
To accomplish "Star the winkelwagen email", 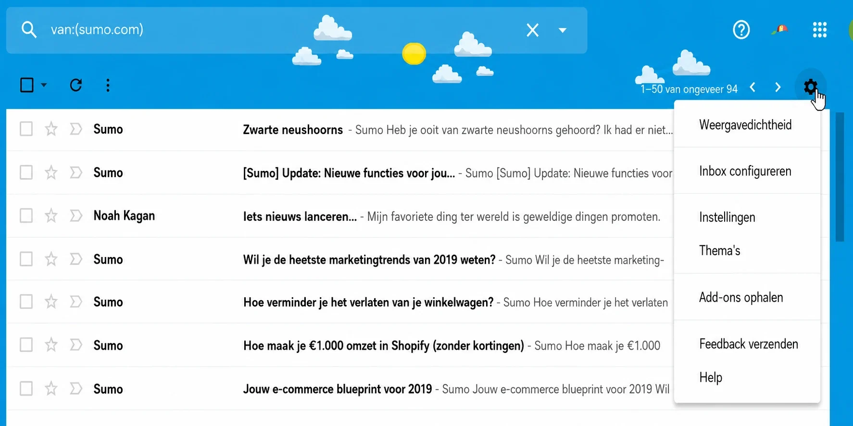I will pos(51,302).
